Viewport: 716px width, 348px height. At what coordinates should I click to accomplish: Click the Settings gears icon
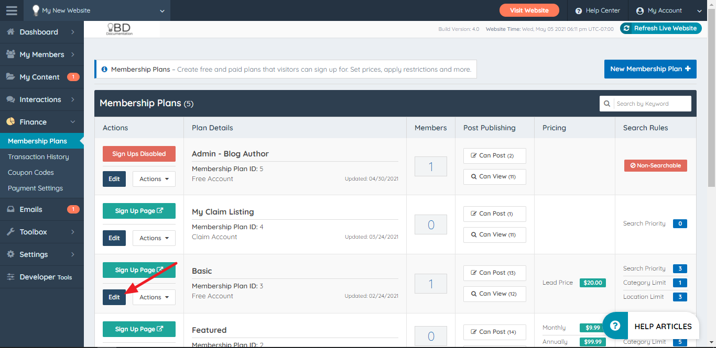(10, 254)
